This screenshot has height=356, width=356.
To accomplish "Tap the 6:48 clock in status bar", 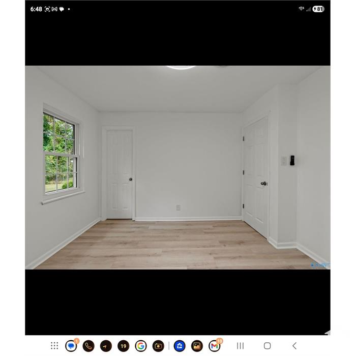I will pos(36,9).
